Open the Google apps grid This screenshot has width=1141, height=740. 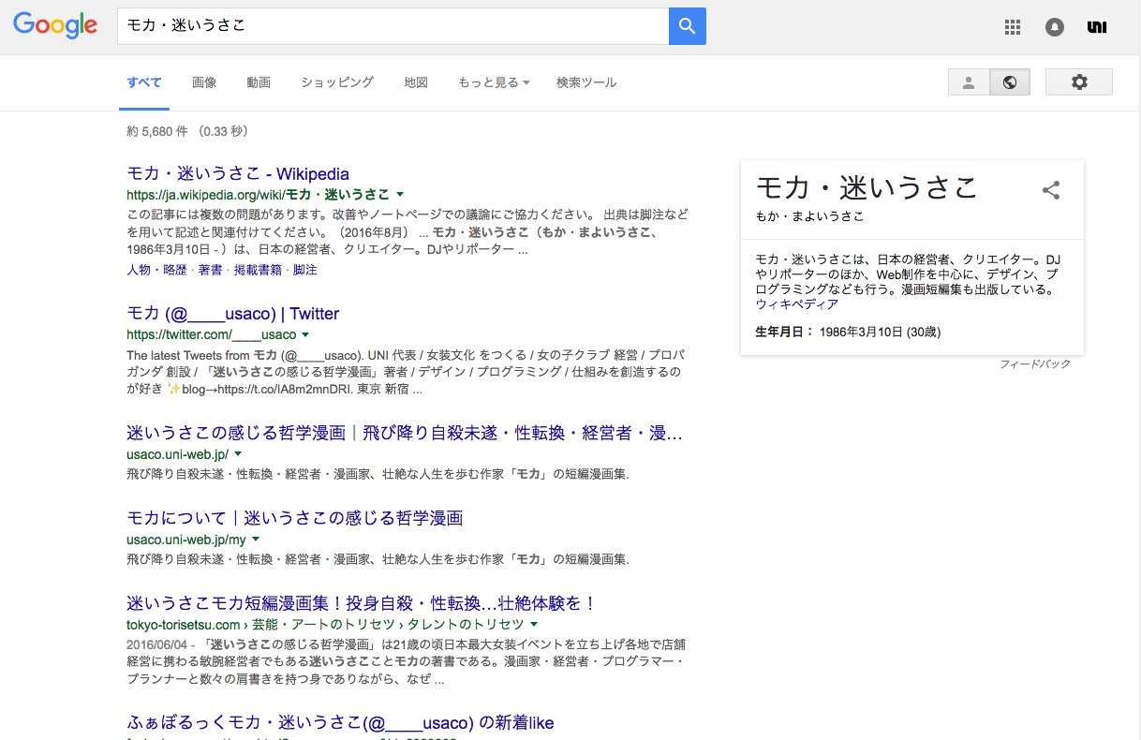point(1012,27)
